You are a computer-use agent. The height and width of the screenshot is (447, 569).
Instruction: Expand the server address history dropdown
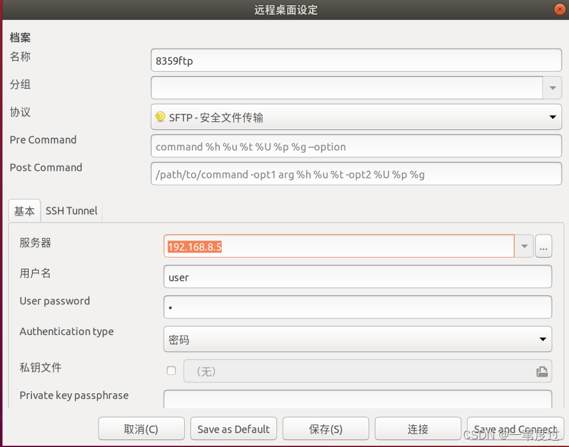524,246
